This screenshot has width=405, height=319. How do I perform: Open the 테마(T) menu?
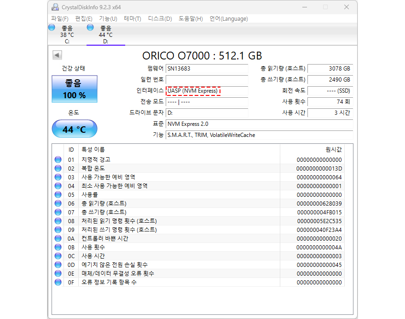(x=133, y=18)
